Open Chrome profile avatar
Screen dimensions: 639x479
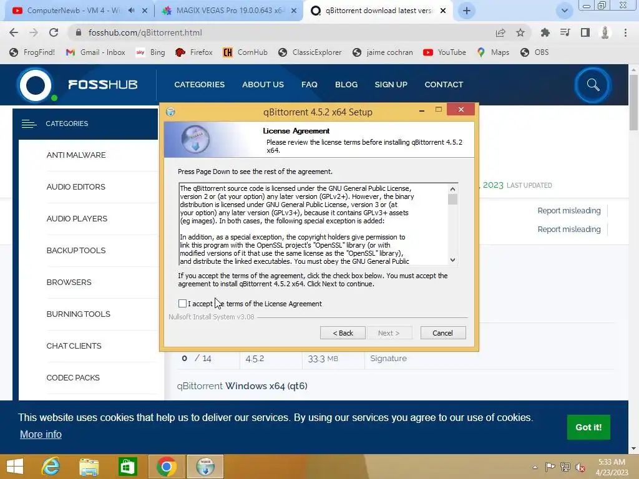point(605,32)
